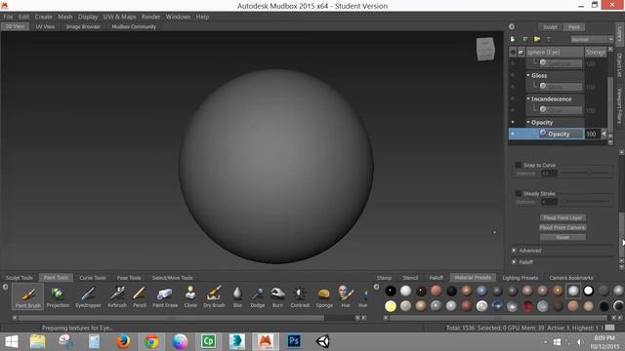Switch layers mode to Sculpt
The image size is (625, 351).
[550, 27]
